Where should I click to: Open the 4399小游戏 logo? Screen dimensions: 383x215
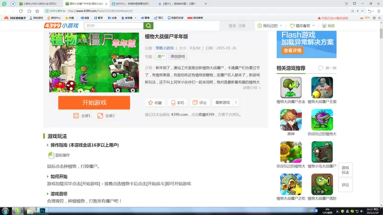(61, 26)
